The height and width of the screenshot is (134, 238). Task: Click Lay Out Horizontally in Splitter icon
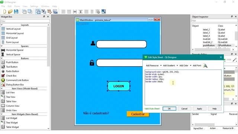click(75, 12)
